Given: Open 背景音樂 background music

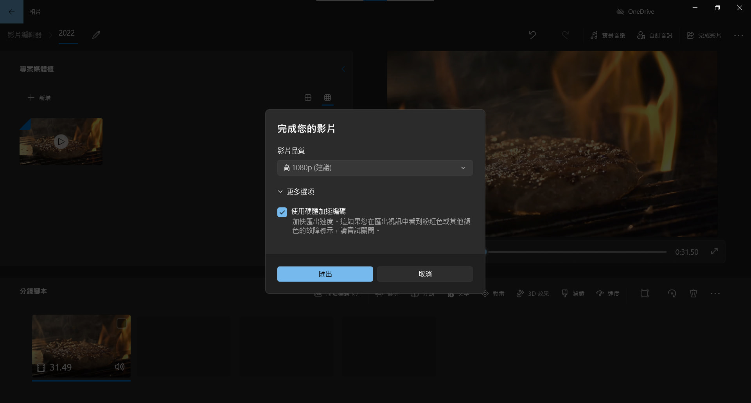Looking at the screenshot, I should [607, 35].
